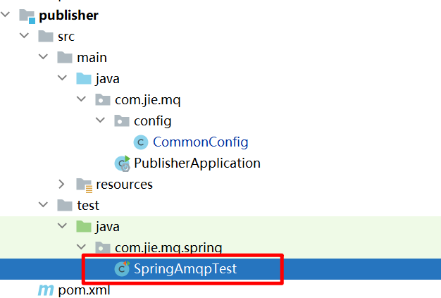The width and height of the screenshot is (441, 298).
Task: Select the CommonConfig class label
Action: pyautogui.click(x=201, y=142)
